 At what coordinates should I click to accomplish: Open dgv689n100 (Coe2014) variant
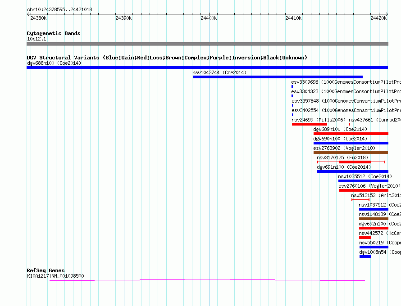click(x=340, y=129)
